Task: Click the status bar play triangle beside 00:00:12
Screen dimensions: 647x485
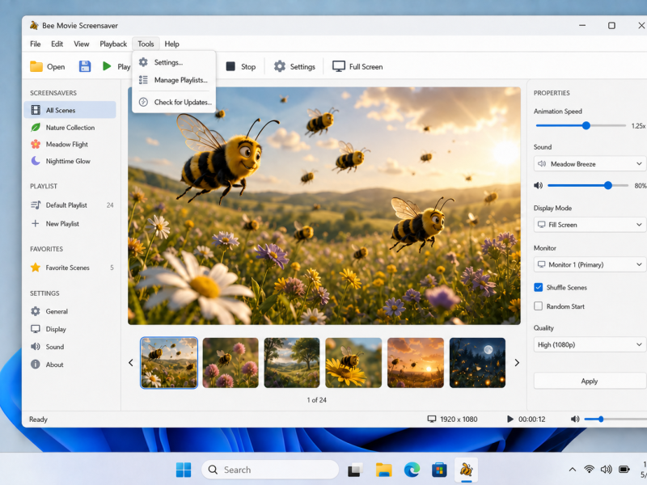Action: [510, 420]
